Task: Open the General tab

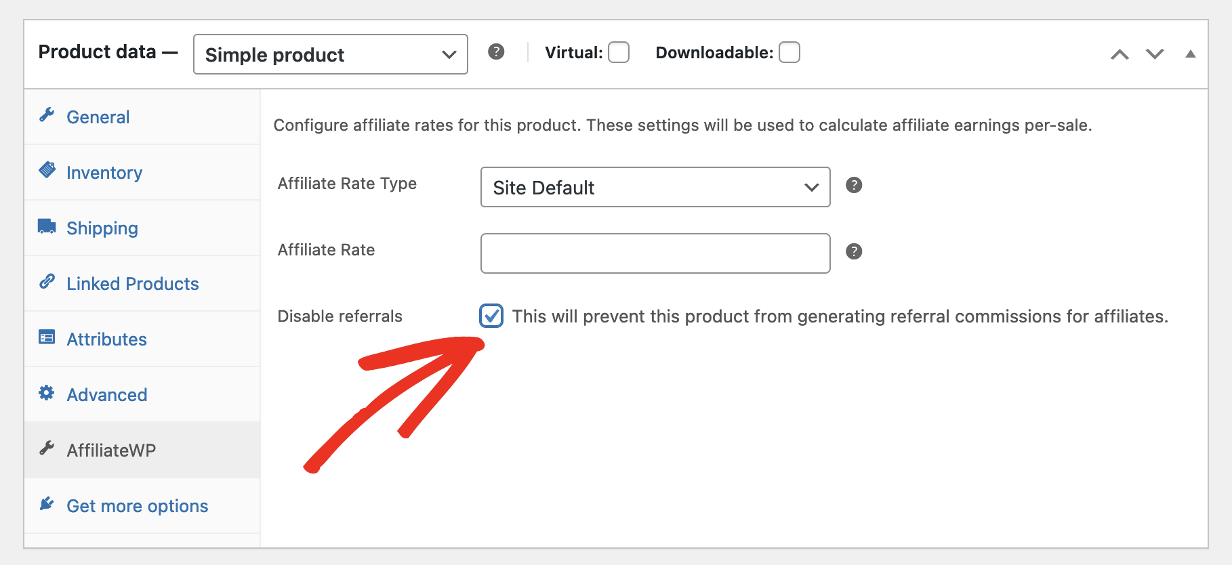Action: coord(142,117)
